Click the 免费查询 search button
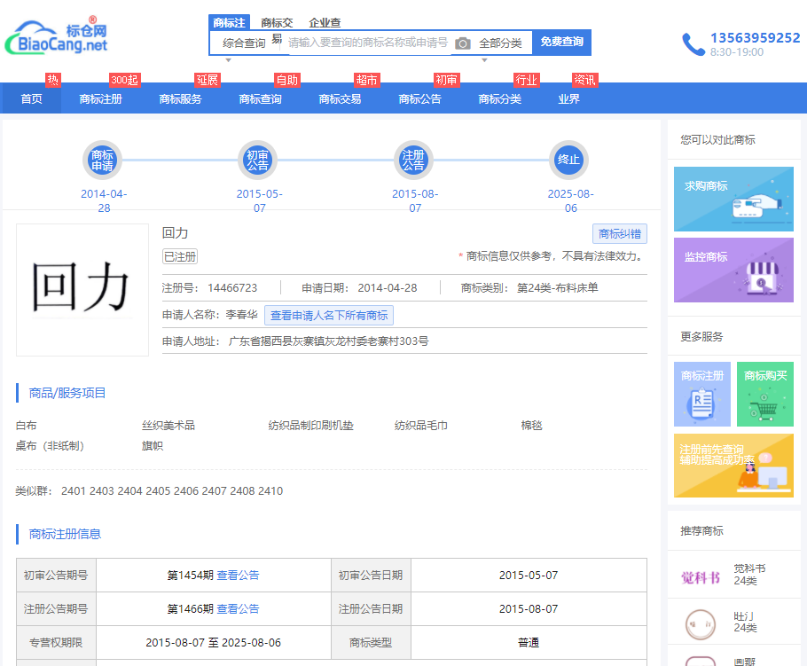This screenshot has height=666, width=807. pos(561,43)
